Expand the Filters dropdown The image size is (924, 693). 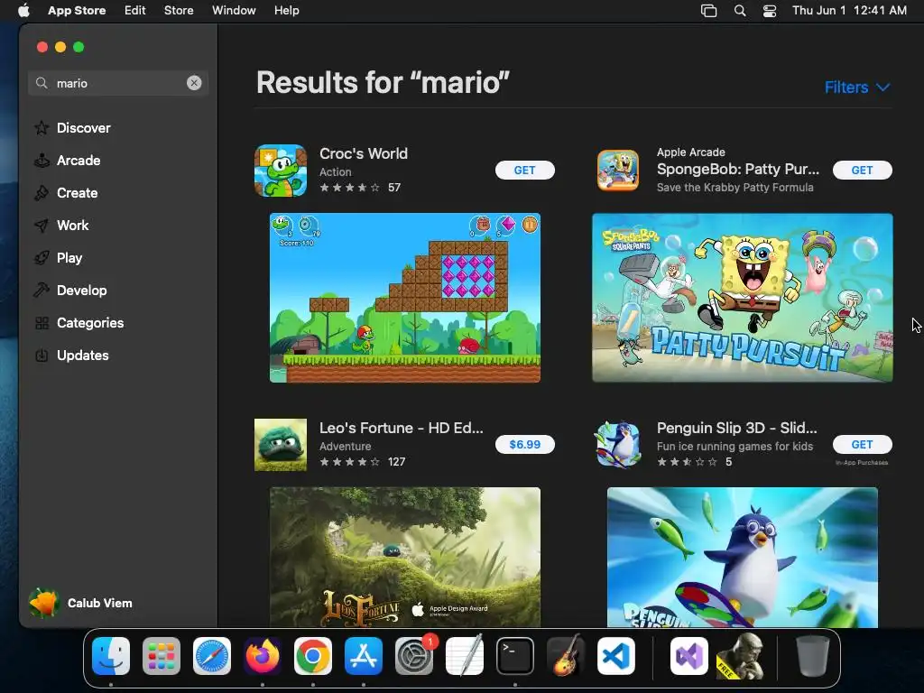coord(856,88)
